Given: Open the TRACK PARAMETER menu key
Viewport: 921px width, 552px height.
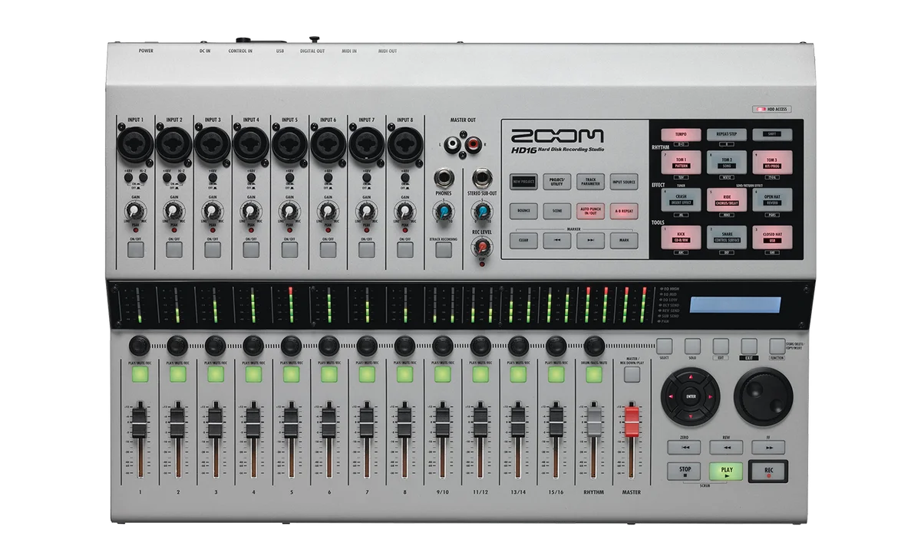Looking at the screenshot, I should [591, 182].
